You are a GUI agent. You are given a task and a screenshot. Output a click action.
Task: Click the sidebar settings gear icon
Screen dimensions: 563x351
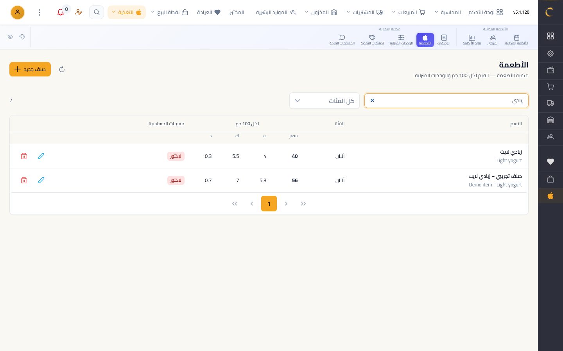[x=550, y=53]
